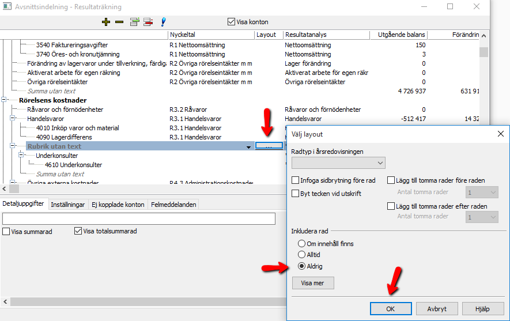Toggle the Visa konton checkbox
The image size is (510, 321).
coord(231,22)
